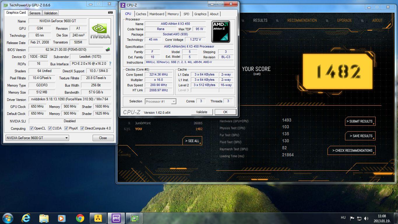Click the Driver Version field in GPU-Z
398x224 pixels.
click(x=70, y=99)
